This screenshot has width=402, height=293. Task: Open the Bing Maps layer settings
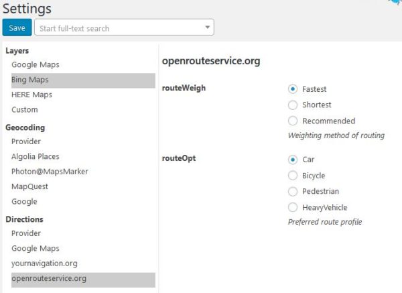(x=83, y=80)
